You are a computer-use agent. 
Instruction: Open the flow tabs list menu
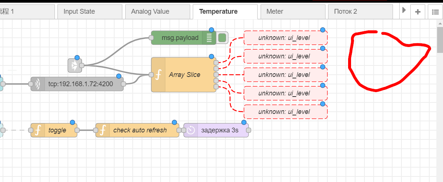point(435,12)
